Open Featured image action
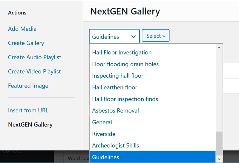239x163 pixels. click(x=28, y=86)
